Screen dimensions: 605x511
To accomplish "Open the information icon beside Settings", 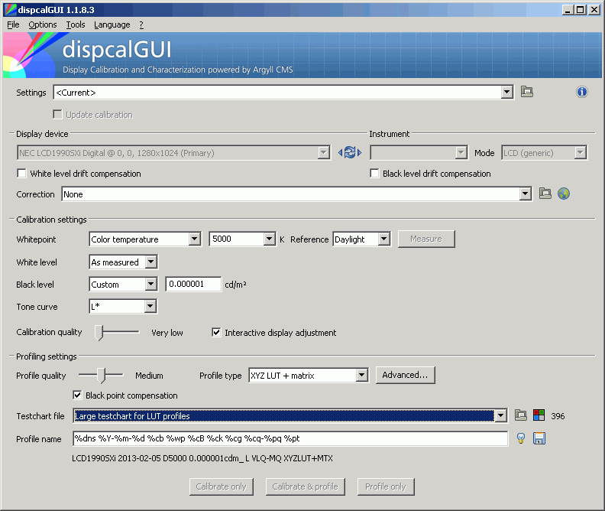I will [582, 92].
